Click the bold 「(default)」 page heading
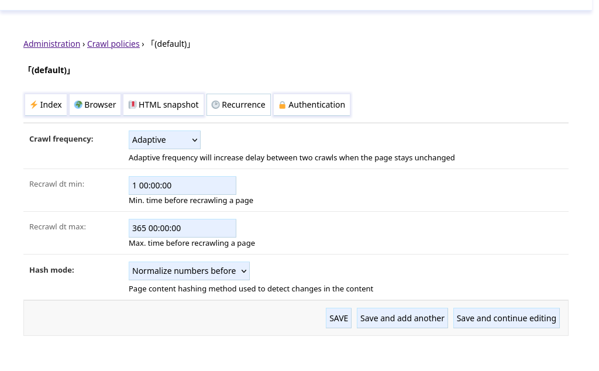The width and height of the screenshot is (599, 371). click(x=49, y=70)
